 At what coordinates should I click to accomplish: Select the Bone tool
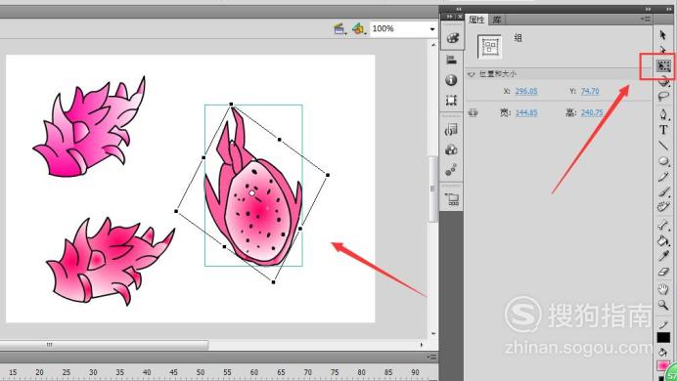tap(663, 225)
